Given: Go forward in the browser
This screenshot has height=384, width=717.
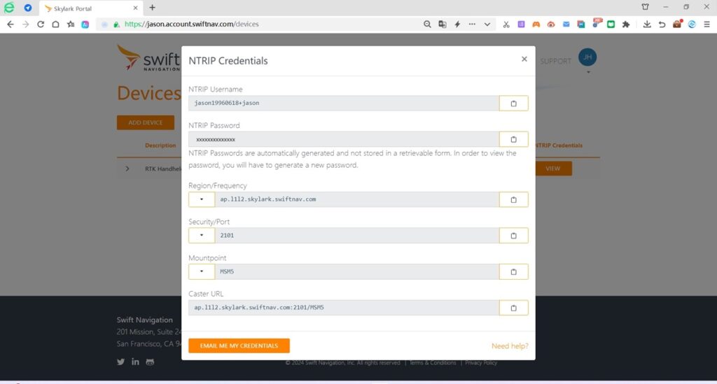Looking at the screenshot, I should pyautogui.click(x=26, y=24).
